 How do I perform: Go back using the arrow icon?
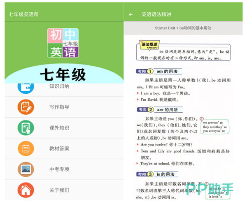click(x=131, y=14)
